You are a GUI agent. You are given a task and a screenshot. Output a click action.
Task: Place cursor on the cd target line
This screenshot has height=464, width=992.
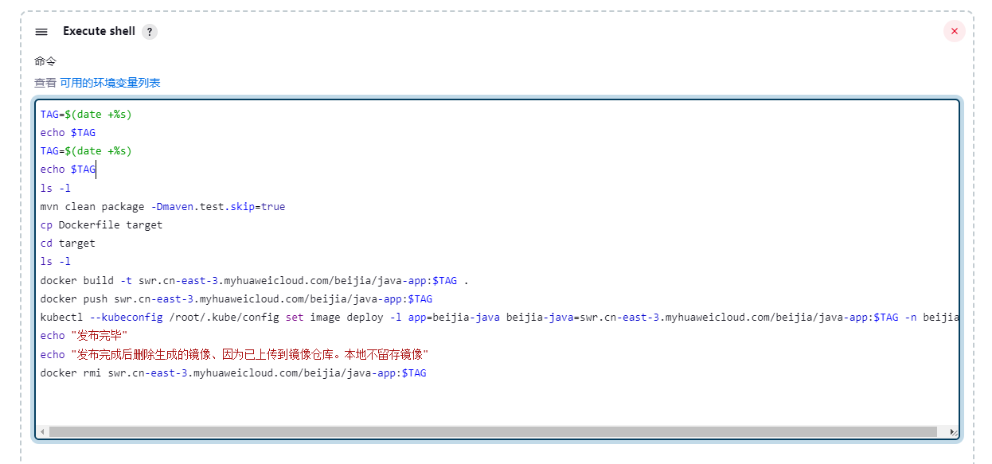coord(68,244)
